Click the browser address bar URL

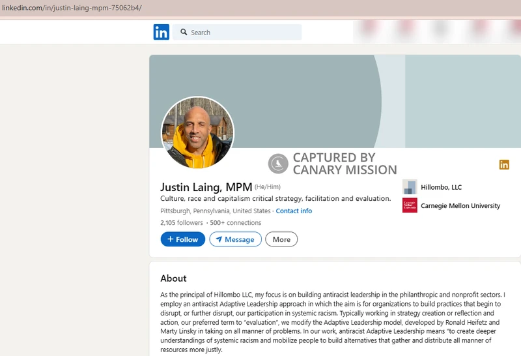[x=72, y=8]
